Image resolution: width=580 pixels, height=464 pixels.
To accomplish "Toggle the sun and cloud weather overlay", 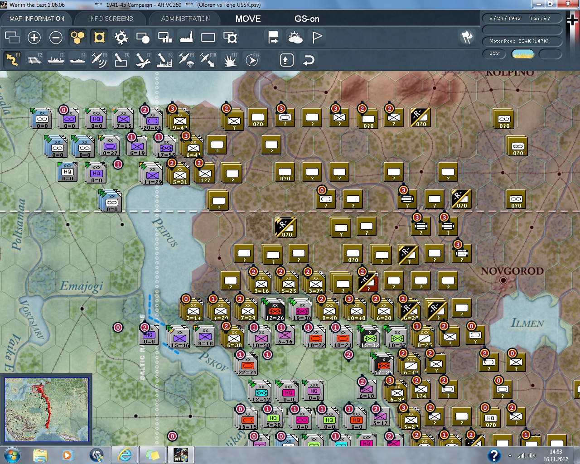I will 295,38.
